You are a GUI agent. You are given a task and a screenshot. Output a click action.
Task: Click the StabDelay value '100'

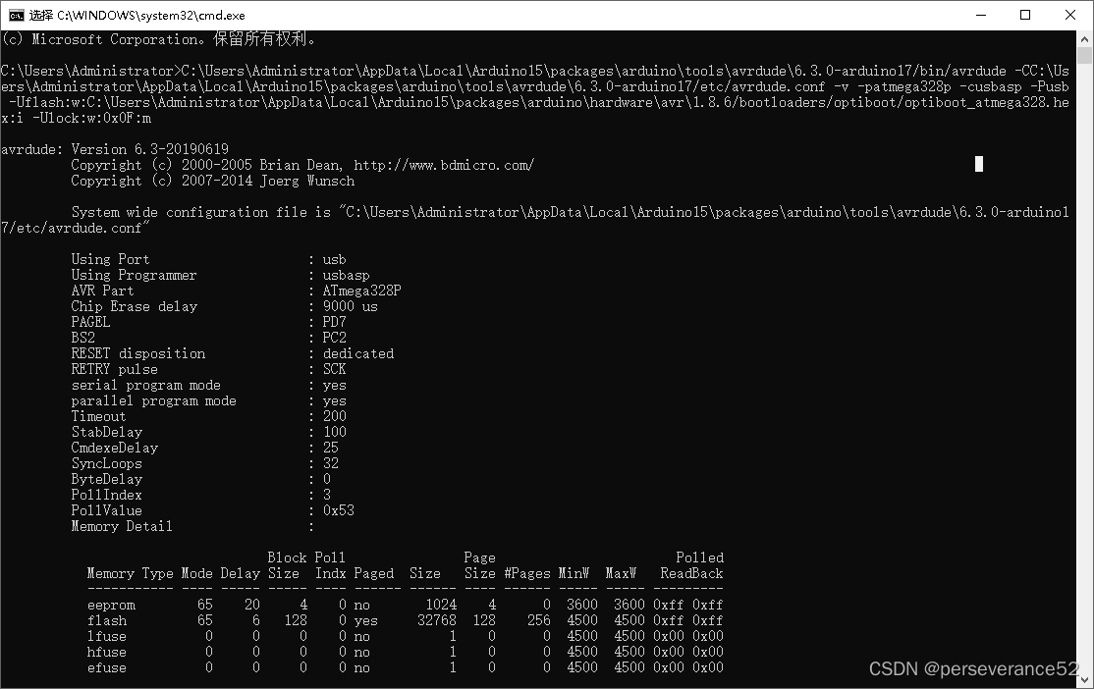click(x=334, y=433)
